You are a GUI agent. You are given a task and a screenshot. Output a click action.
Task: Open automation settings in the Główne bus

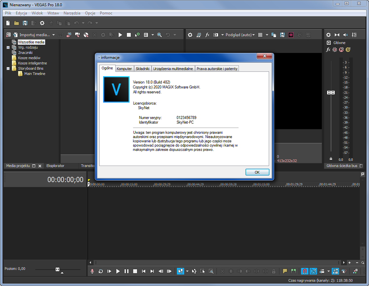tap(335, 50)
